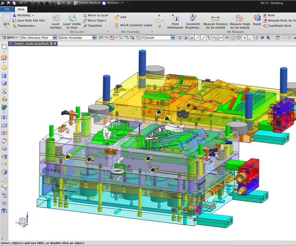Click the view triad in the graphics window
This screenshot has height=246, width=296.
tap(23, 221)
